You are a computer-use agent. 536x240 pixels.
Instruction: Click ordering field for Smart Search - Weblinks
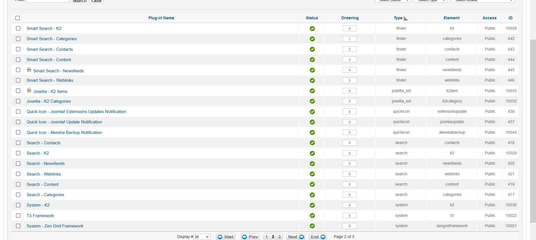coord(350,80)
